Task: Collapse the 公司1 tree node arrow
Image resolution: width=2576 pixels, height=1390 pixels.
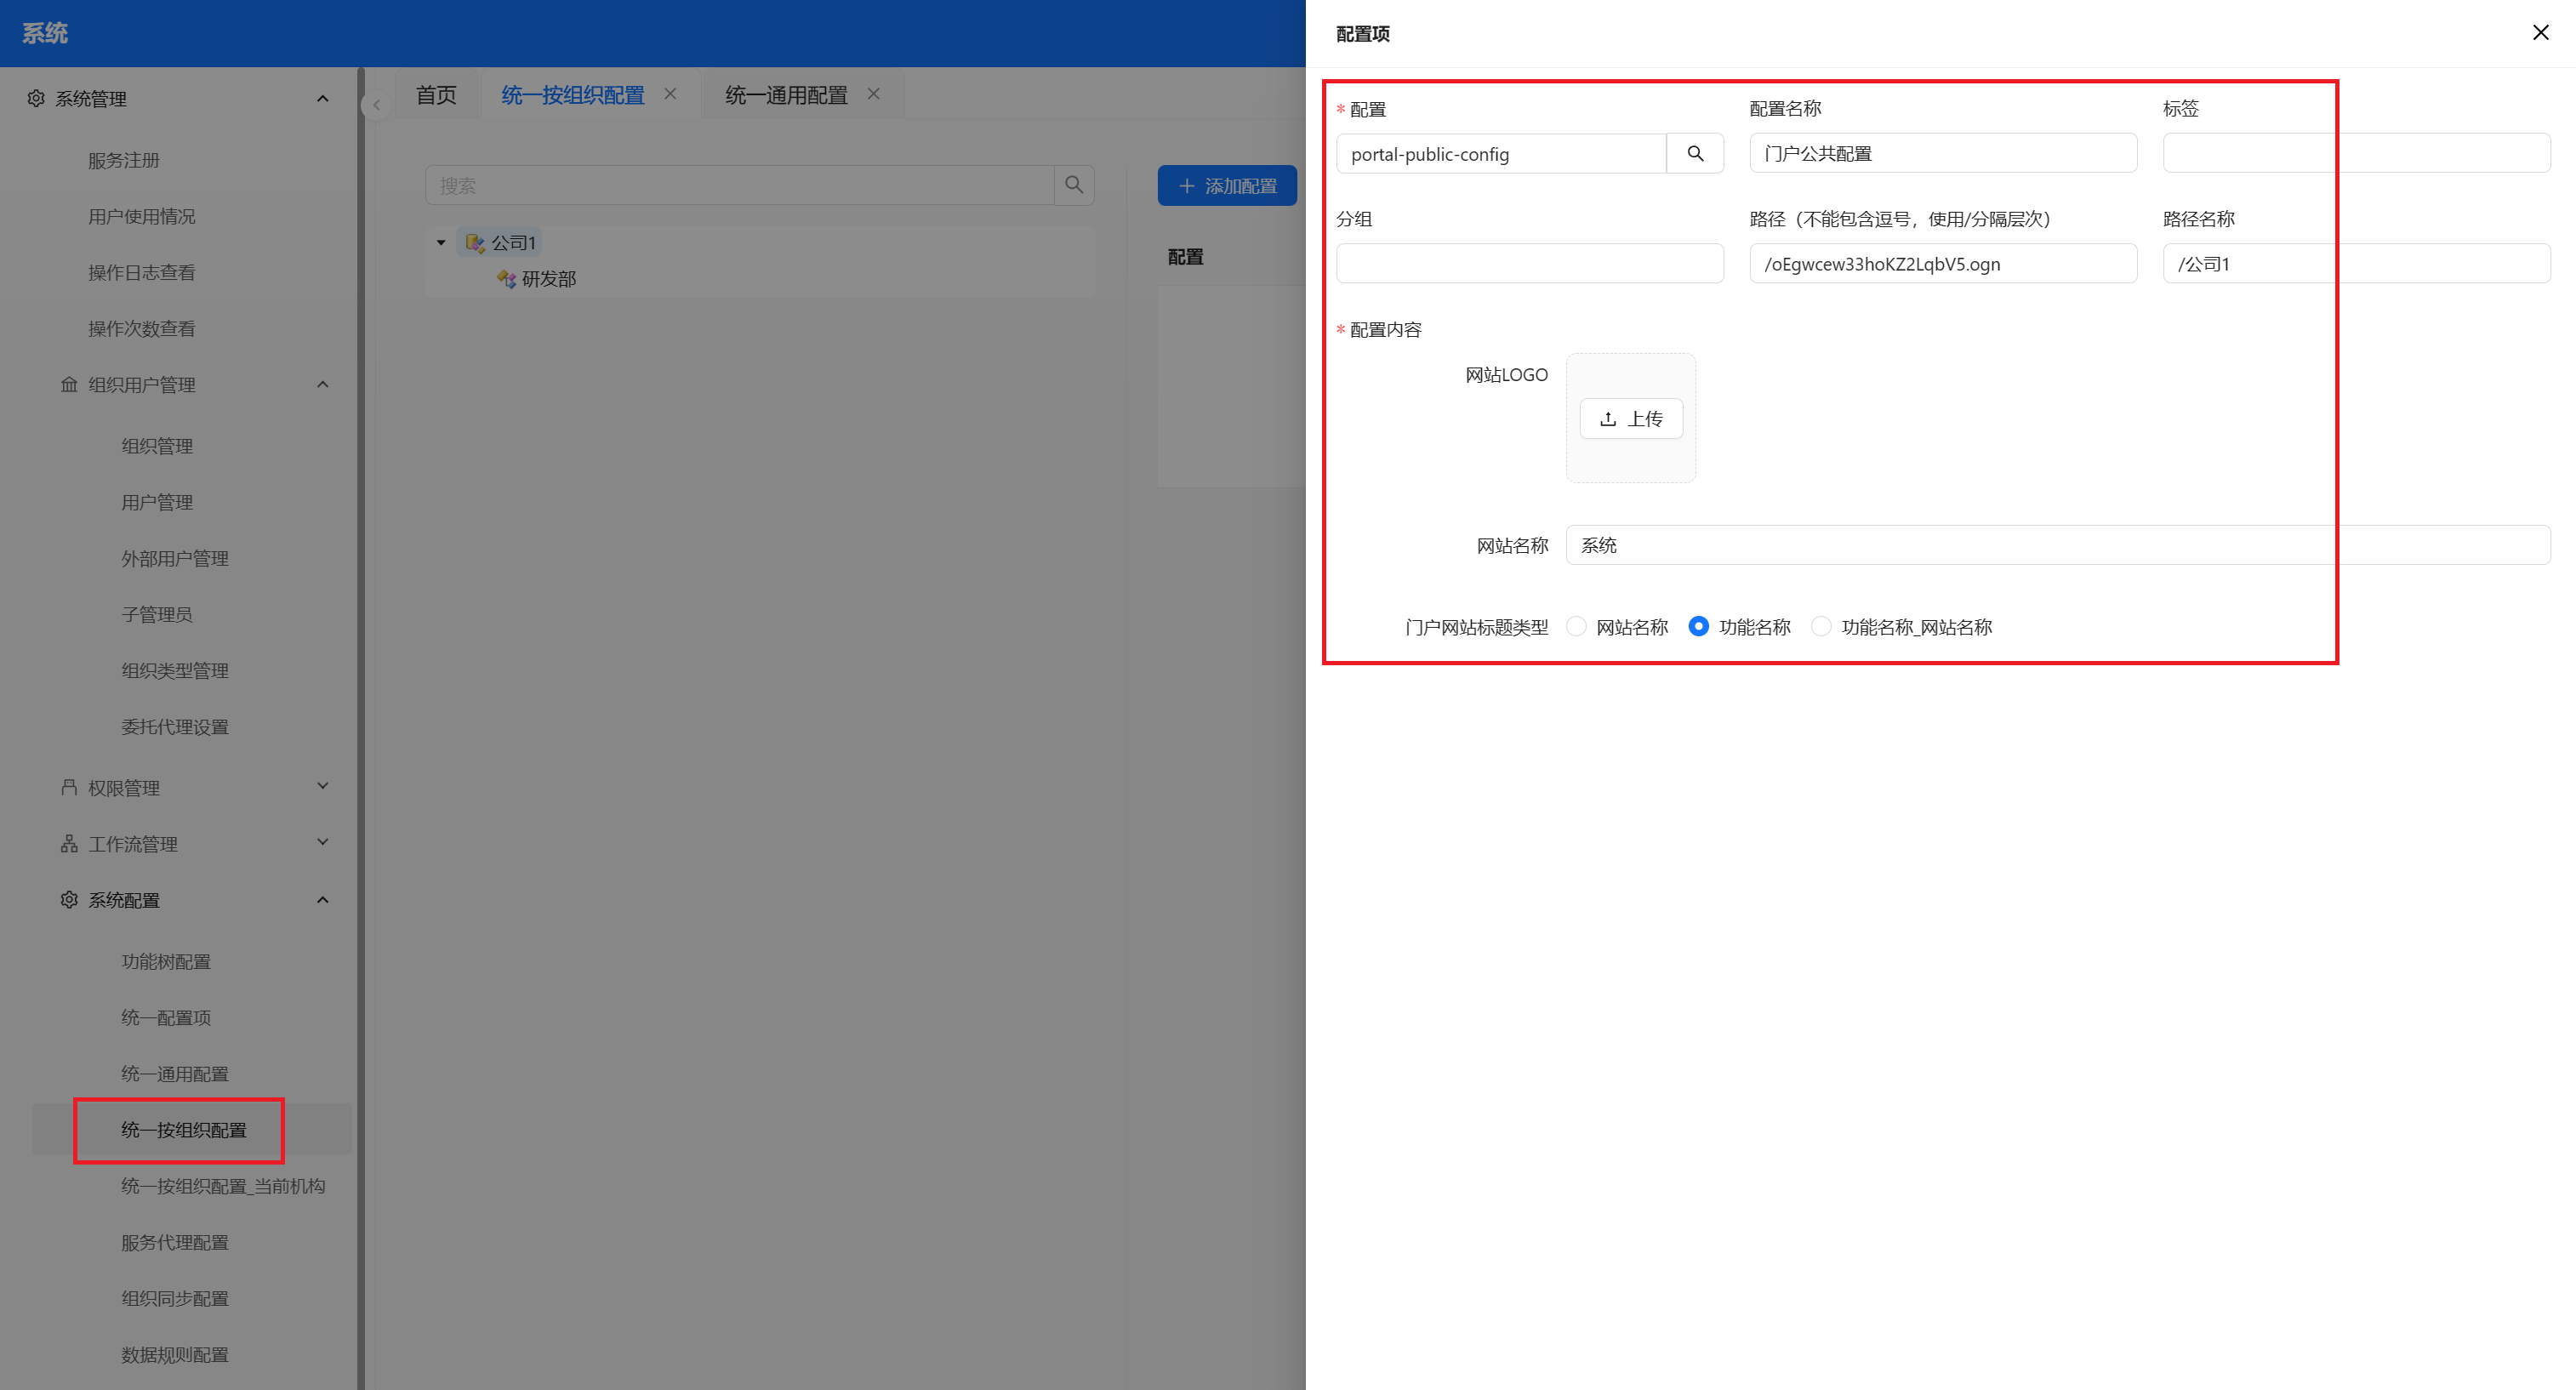Action: [x=441, y=243]
